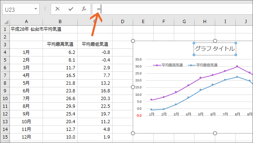The image size is (253, 143).
Task: Select column H header
Action: tap(205, 22)
